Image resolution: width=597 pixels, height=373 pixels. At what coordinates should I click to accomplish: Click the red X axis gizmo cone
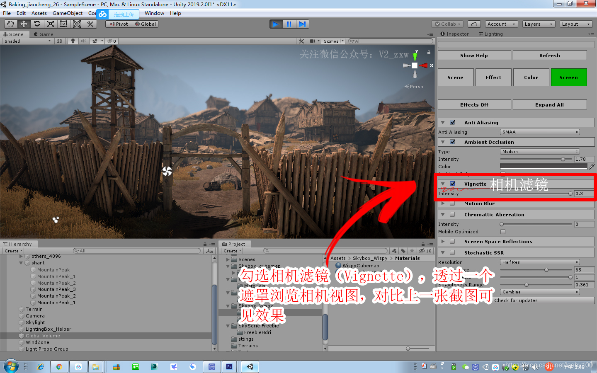(424, 65)
